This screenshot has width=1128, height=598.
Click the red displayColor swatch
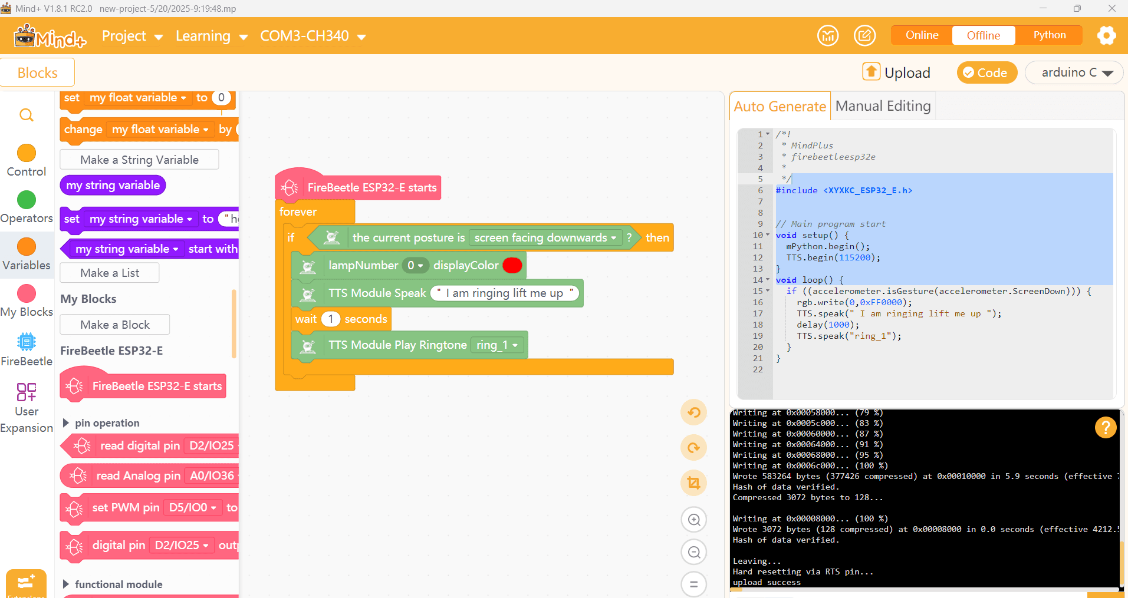click(512, 266)
